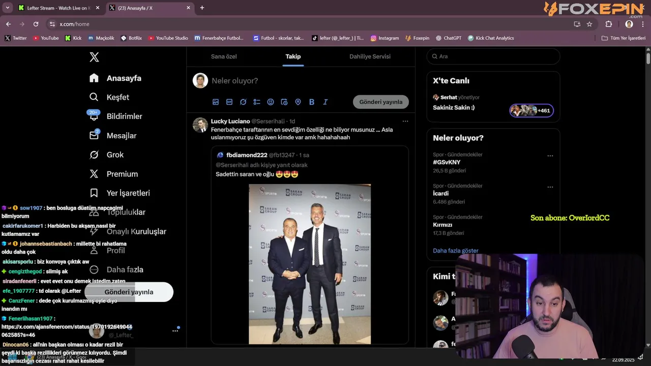651x366 pixels.
Task: Select Anasayfa / X browser tab
Action: [150, 8]
